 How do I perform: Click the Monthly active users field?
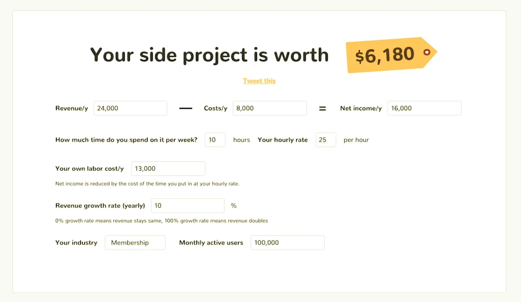(x=287, y=243)
